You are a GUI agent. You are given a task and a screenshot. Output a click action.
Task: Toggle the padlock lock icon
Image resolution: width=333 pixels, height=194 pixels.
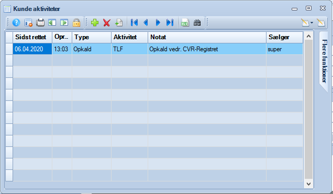(76, 22)
